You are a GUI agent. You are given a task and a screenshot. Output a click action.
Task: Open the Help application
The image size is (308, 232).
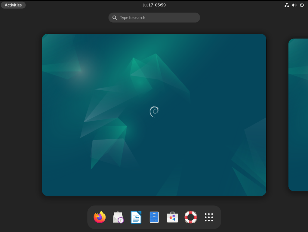(191, 217)
